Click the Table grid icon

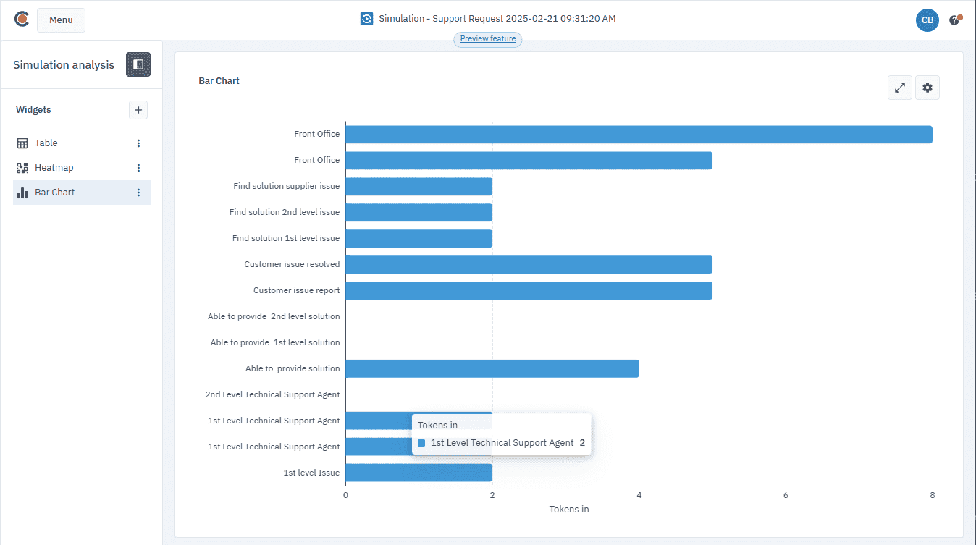click(x=22, y=143)
